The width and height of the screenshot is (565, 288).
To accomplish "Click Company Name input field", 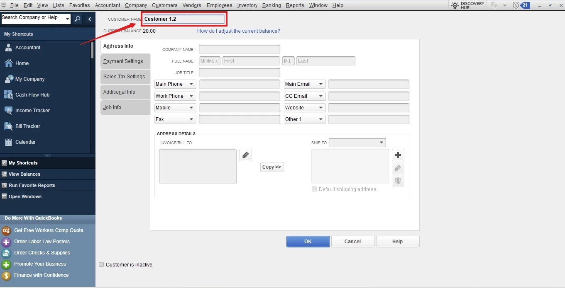I will [240, 49].
